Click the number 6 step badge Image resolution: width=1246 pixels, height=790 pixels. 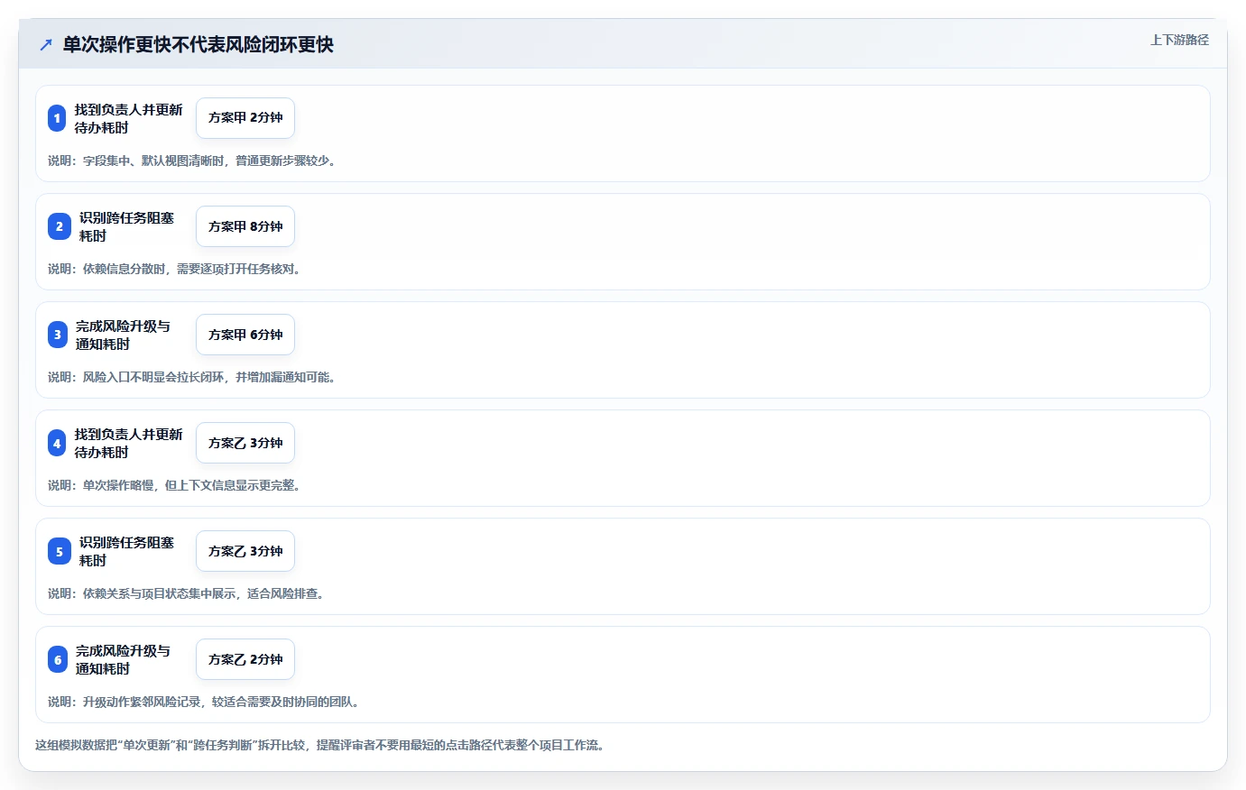[x=57, y=659]
